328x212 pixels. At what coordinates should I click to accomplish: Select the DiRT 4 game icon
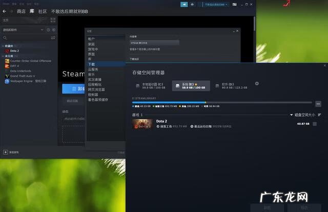pyautogui.click(x=7, y=66)
